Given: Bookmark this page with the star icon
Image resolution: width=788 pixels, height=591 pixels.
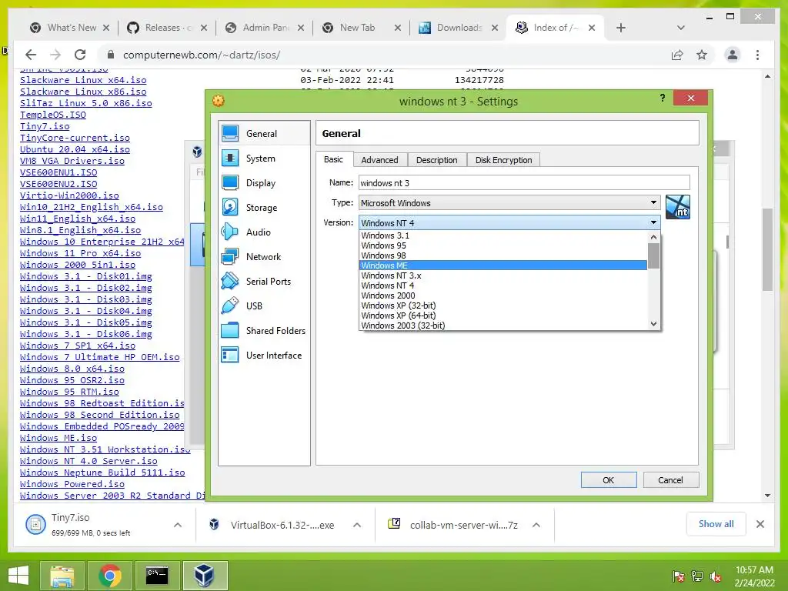Looking at the screenshot, I should coord(702,55).
